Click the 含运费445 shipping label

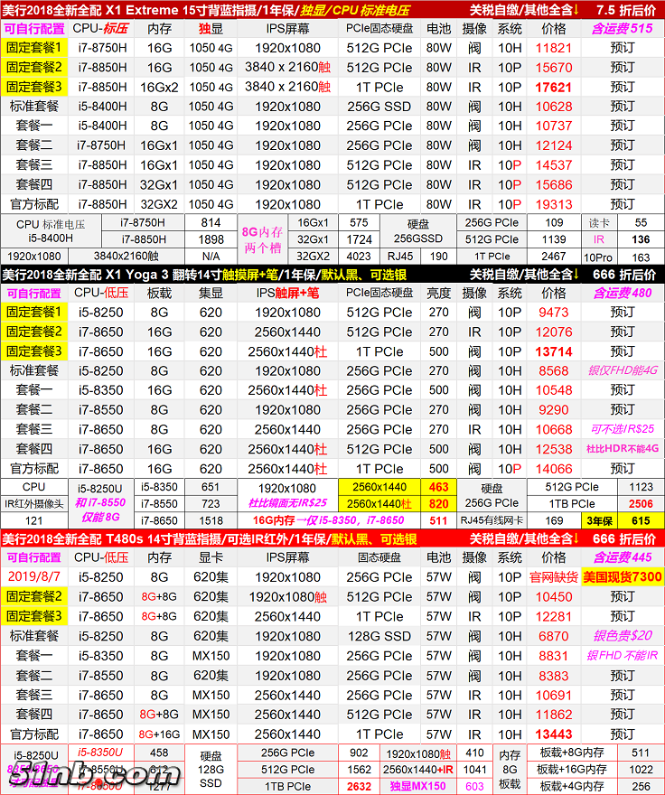[x=622, y=557]
